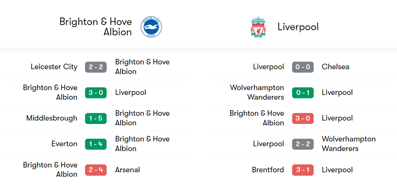
Task: Open the Brighton & Hove Albion team heading
Action: (96, 27)
